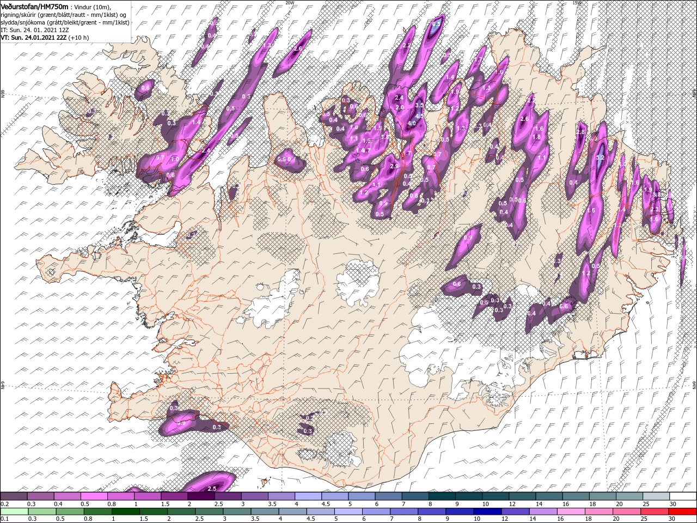This screenshot has width=697, height=523.
Task: Click the 'VT: Sun. 24.01.2021 22Z (+10 h)' line
Action: tap(45, 38)
